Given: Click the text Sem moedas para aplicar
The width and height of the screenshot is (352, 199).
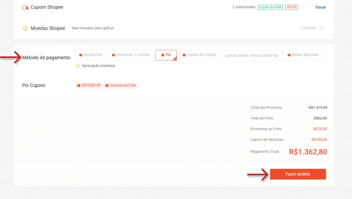Looking at the screenshot, I should 93,28.
